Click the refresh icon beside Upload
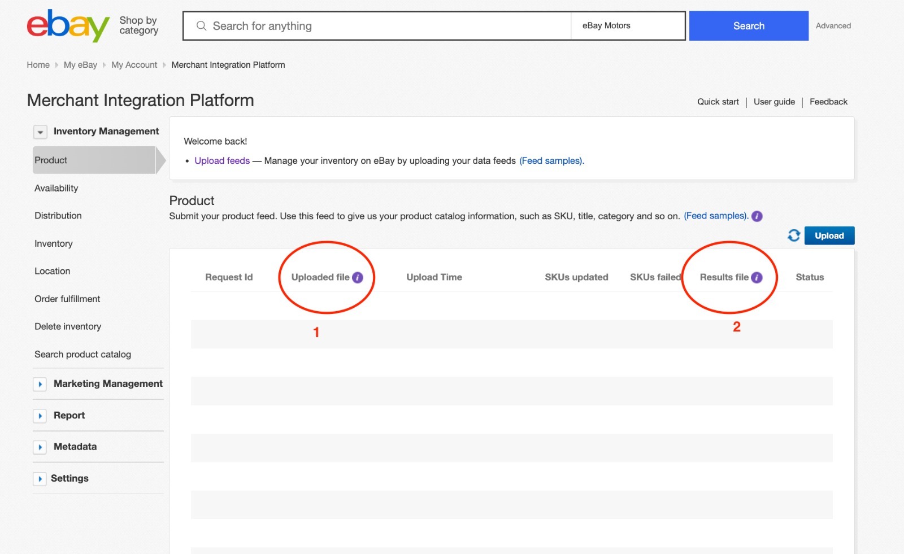Screen dimensions: 904x554 tap(794, 235)
